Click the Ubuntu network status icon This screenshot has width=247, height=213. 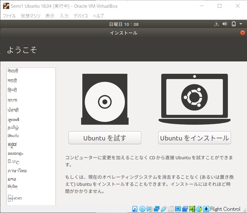pos(216,24)
